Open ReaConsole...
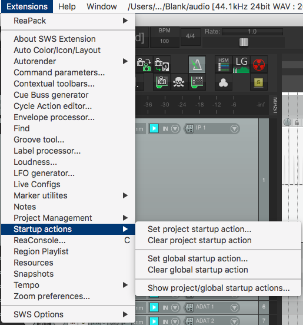 pyautogui.click(x=68, y=240)
